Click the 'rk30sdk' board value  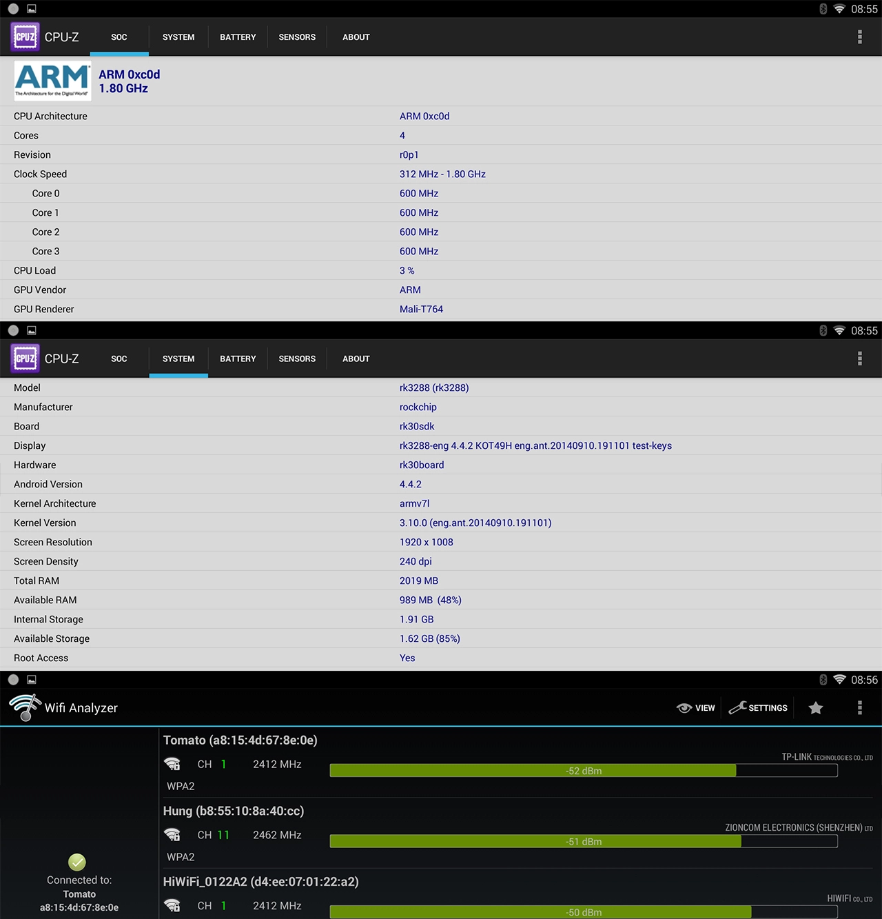tap(417, 427)
